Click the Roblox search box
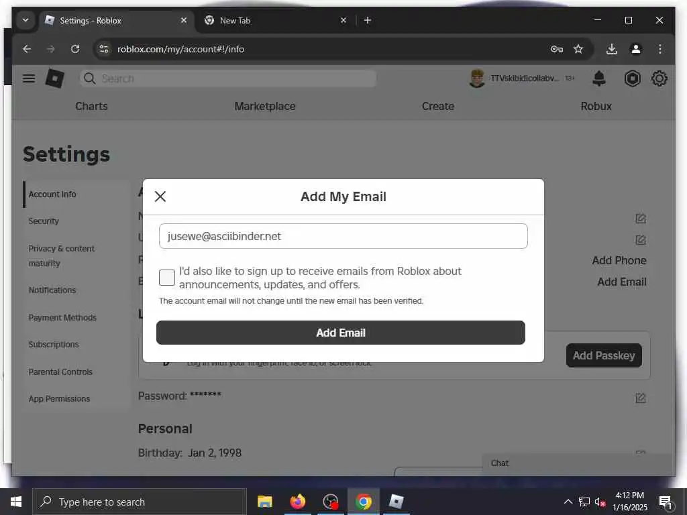Screen dimensions: 687x515 pos(228,78)
